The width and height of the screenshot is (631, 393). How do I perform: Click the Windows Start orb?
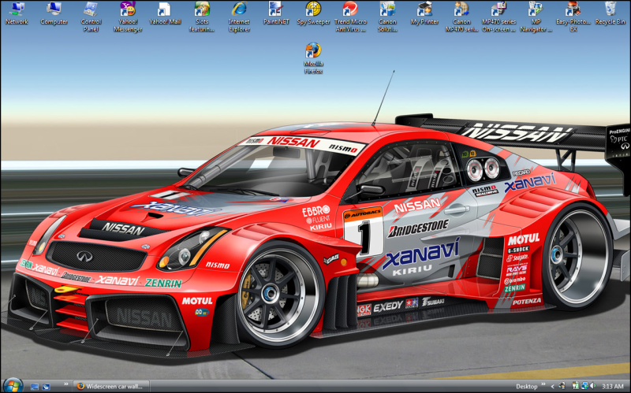[12, 385]
